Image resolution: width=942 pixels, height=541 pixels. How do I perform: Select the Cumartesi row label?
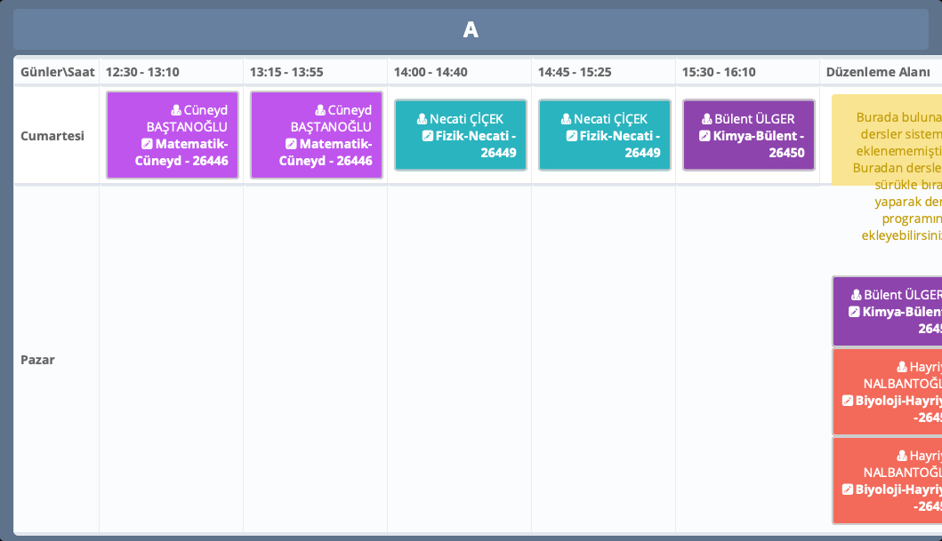52,136
